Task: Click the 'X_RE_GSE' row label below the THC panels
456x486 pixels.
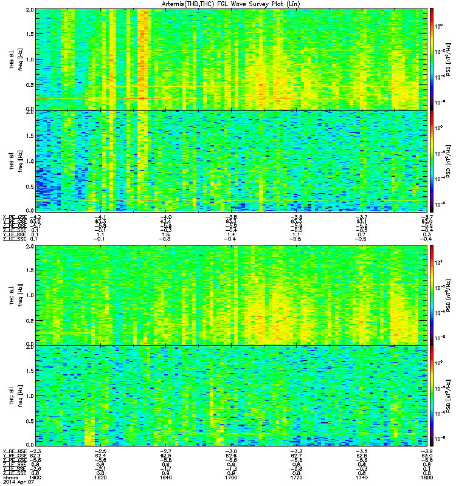Action: [x=15, y=451]
